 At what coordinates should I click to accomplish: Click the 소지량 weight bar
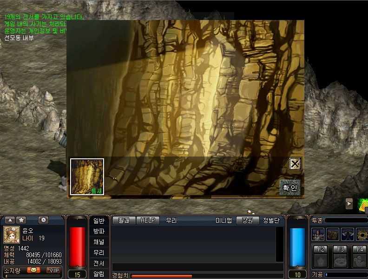pyautogui.click(x=33, y=276)
